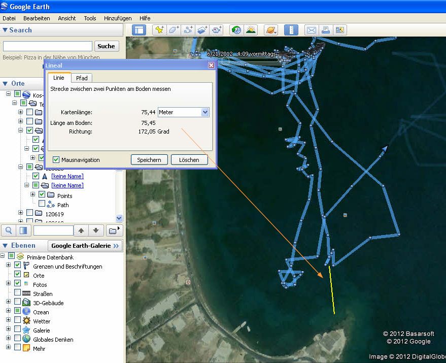The image size is (446, 363).
Task: Click the add image overlay icon
Action: [x=202, y=30]
